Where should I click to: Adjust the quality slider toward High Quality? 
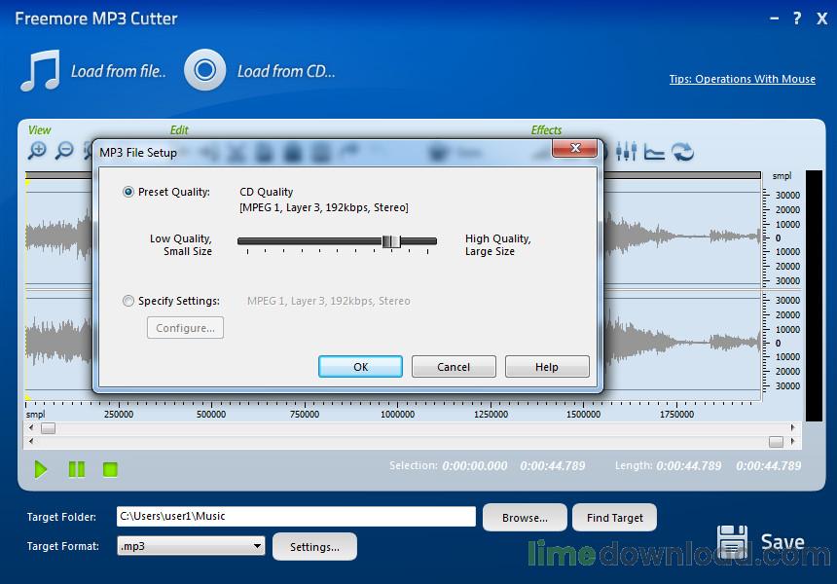pyautogui.click(x=393, y=240)
